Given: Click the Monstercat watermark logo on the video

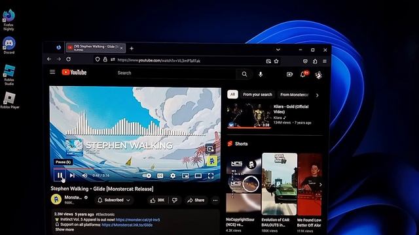Looking at the screenshot, I should [x=212, y=161].
